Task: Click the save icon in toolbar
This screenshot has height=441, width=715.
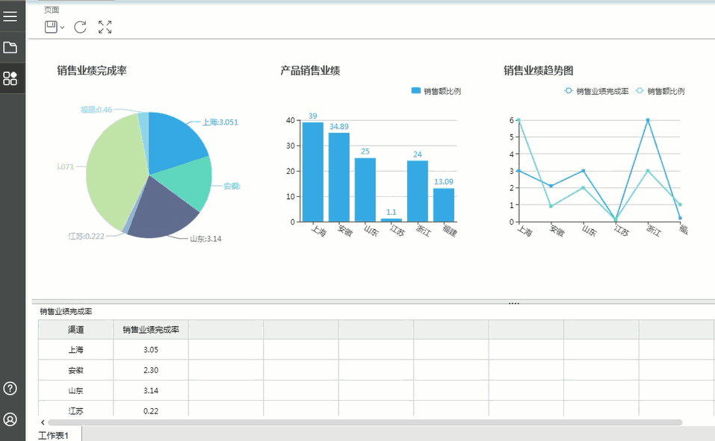Action: click(51, 27)
